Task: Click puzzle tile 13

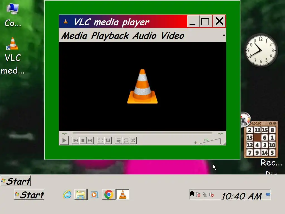Action: (250, 137)
